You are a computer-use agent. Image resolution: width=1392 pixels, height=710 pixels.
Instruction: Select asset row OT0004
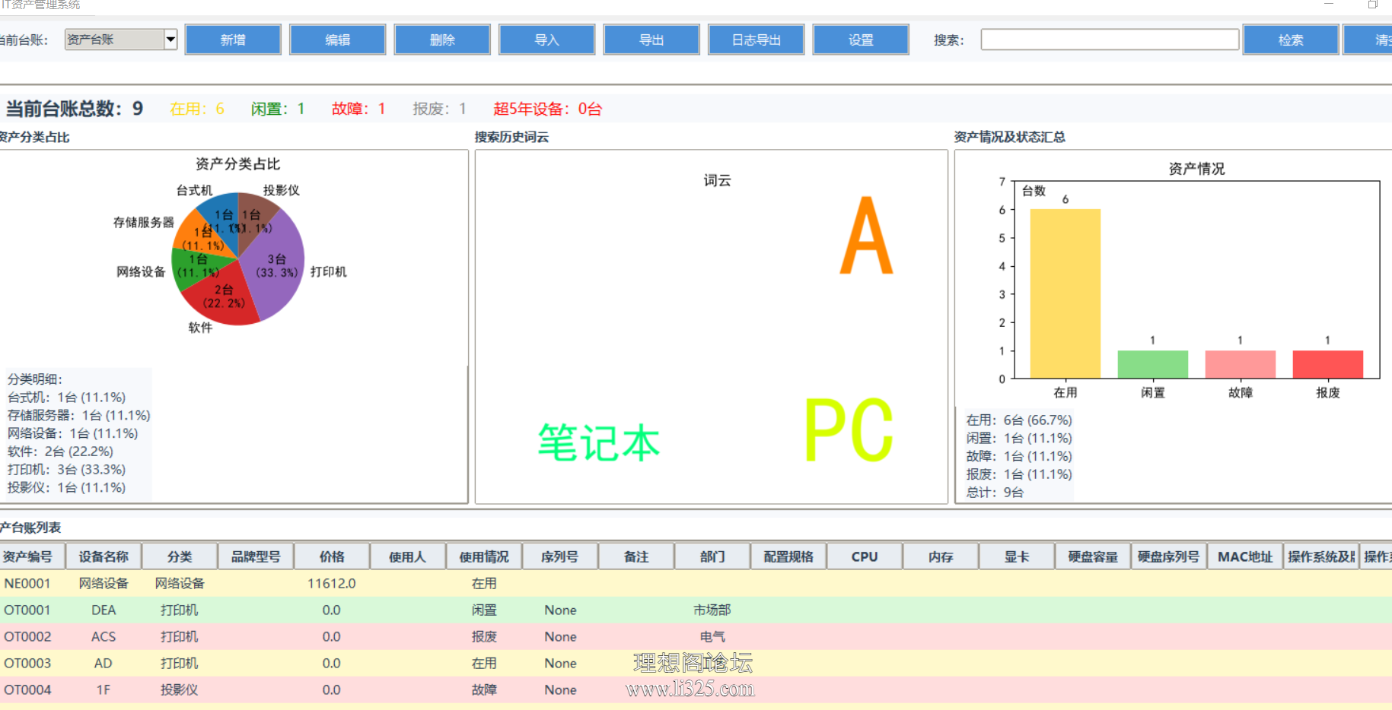pos(696,689)
